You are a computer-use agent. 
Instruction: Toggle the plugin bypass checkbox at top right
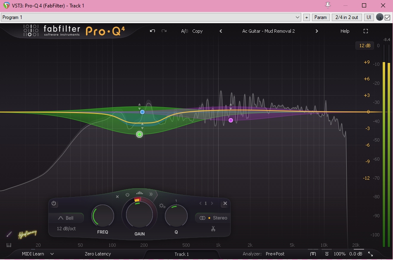pyautogui.click(x=387, y=17)
